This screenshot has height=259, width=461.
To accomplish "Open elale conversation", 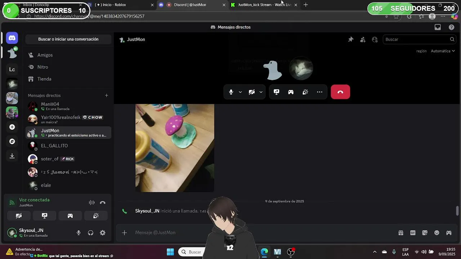I will click(68, 185).
